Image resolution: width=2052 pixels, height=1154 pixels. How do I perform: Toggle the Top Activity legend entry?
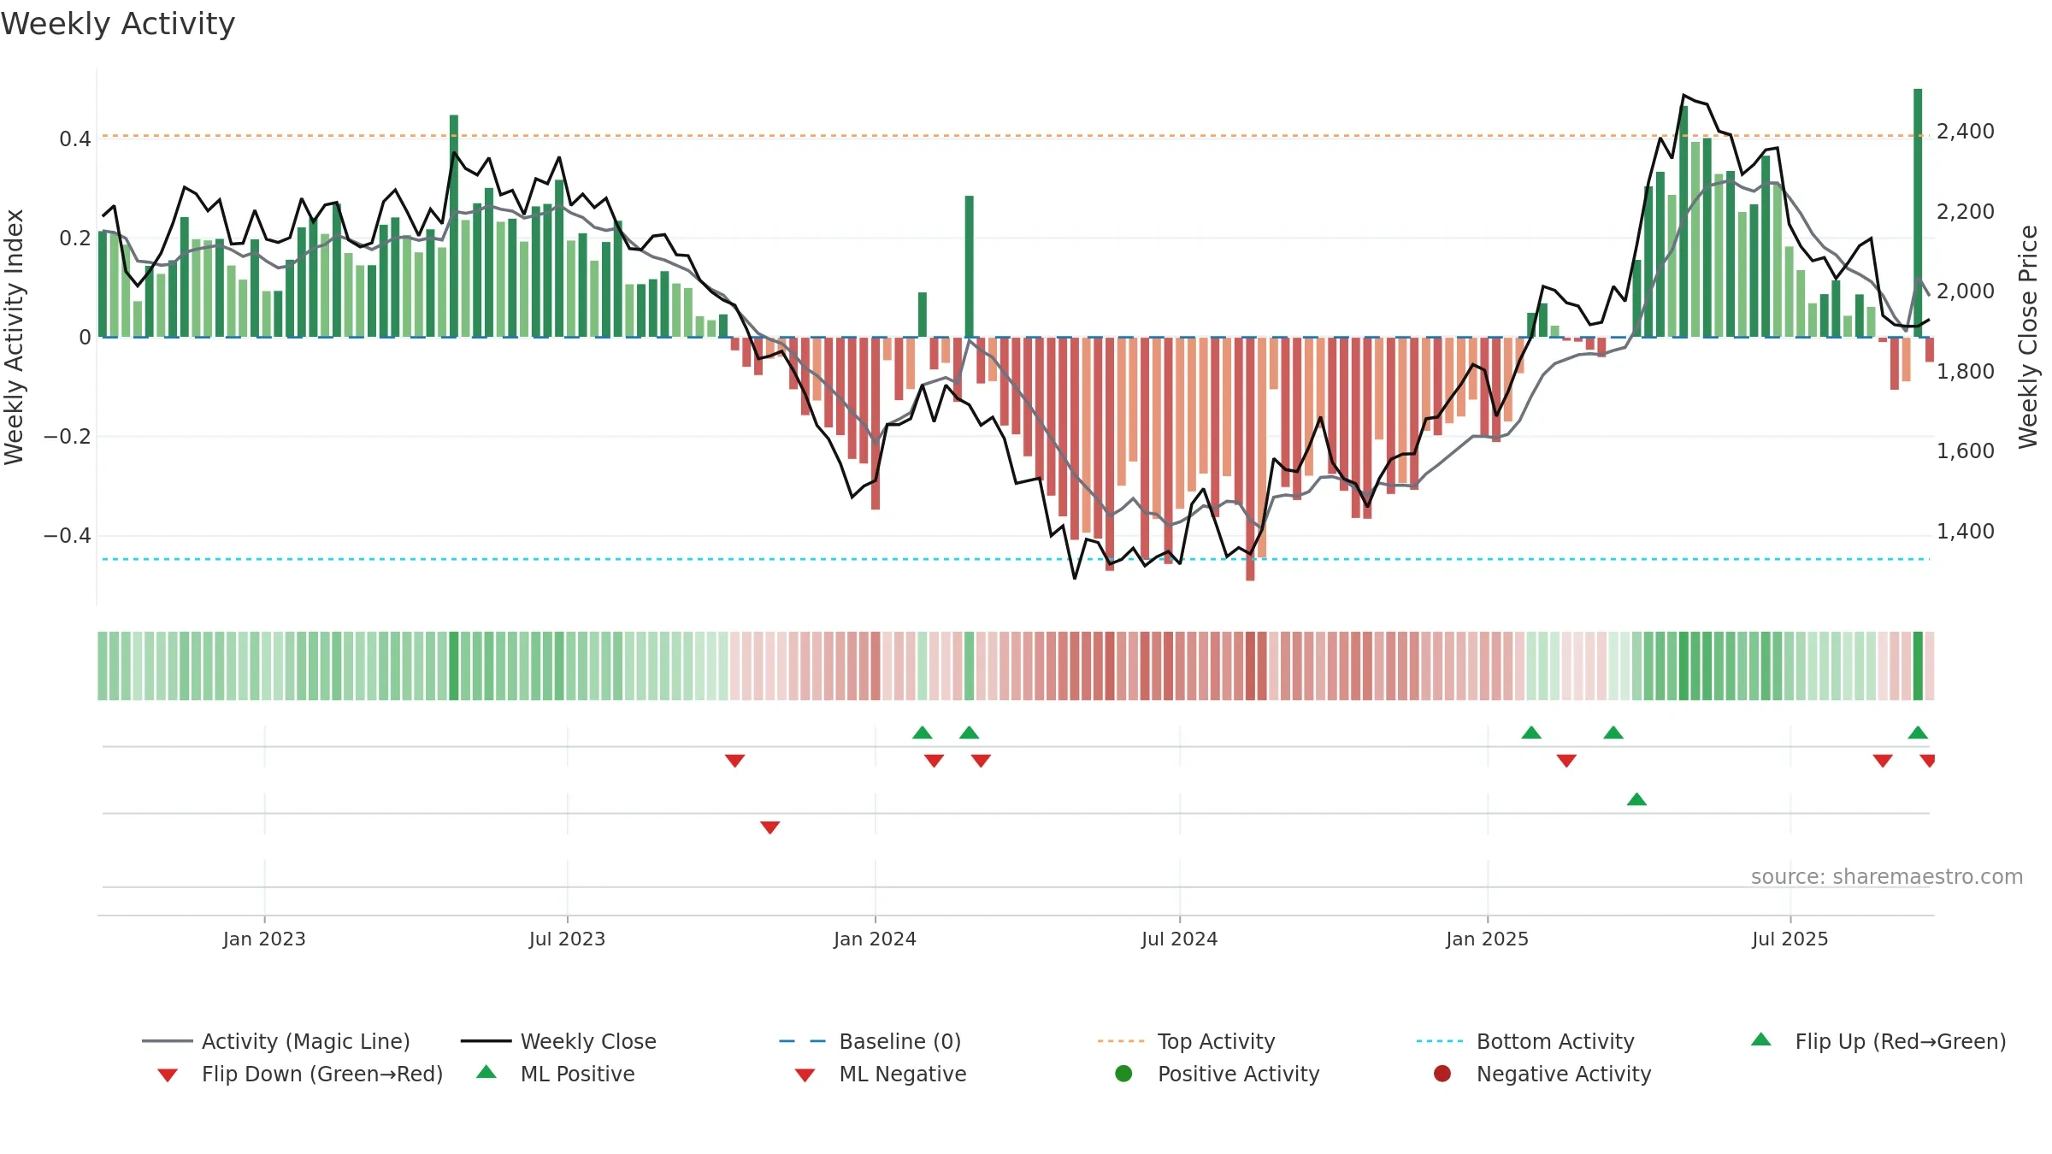[x=1187, y=1041]
